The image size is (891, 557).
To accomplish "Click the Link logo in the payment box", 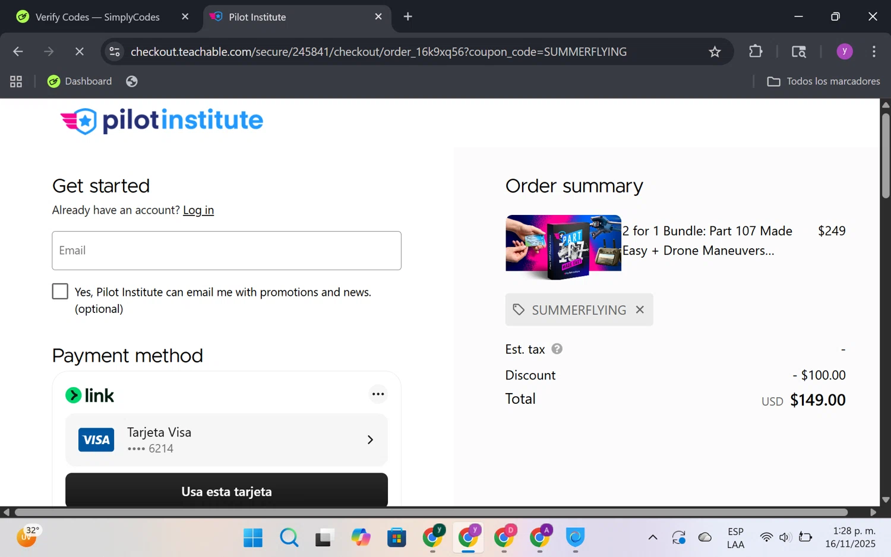I will point(90,395).
